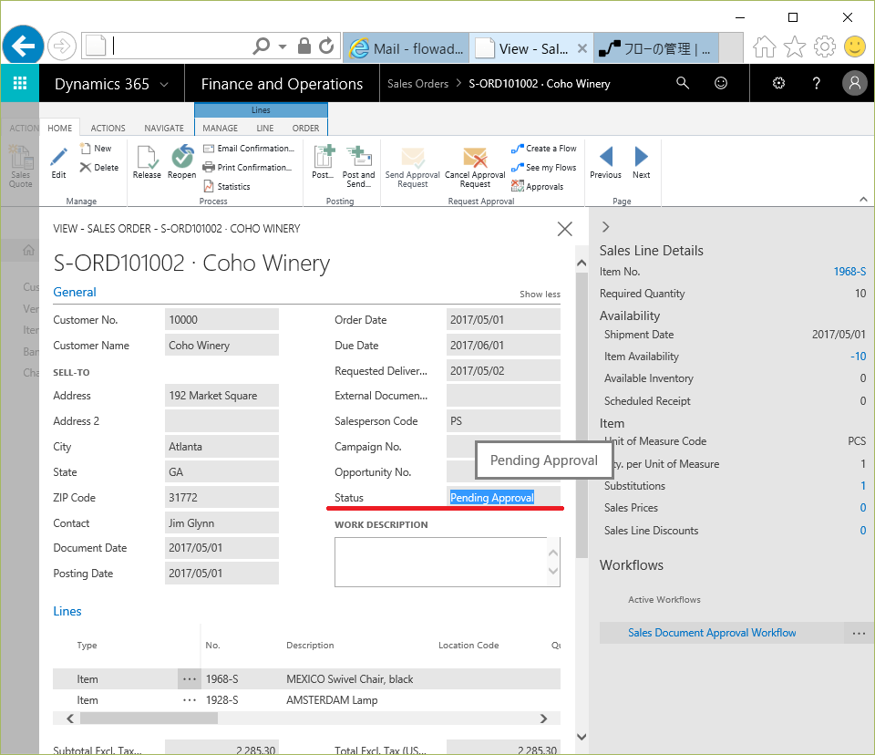Image resolution: width=875 pixels, height=755 pixels.
Task: Open the feedback smiley in Dynamics header
Action: click(721, 83)
